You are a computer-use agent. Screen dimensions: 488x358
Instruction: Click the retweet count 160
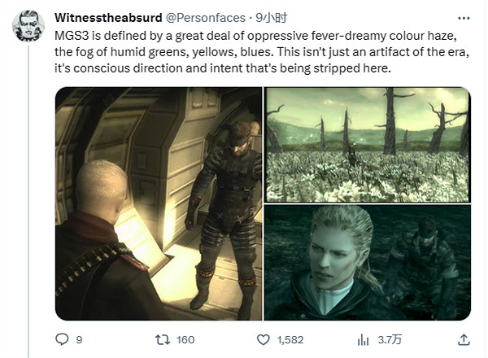click(185, 339)
